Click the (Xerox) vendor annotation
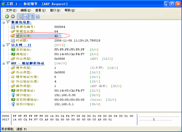 coord(96,100)
